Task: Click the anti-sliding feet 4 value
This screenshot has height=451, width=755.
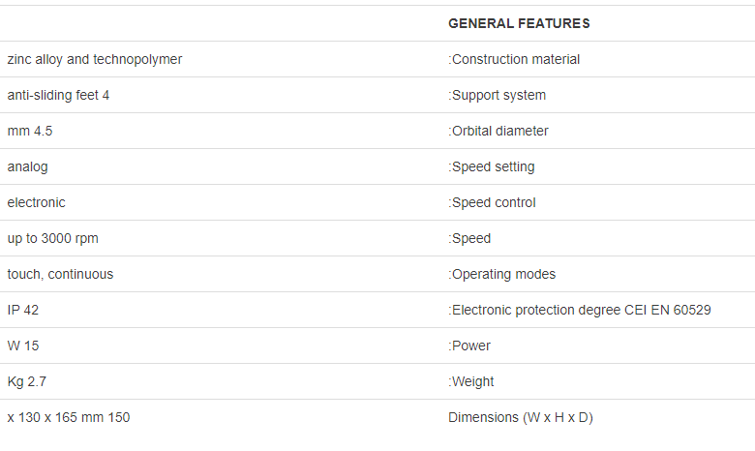Action: coord(58,95)
